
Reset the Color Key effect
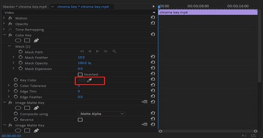point(153,34)
